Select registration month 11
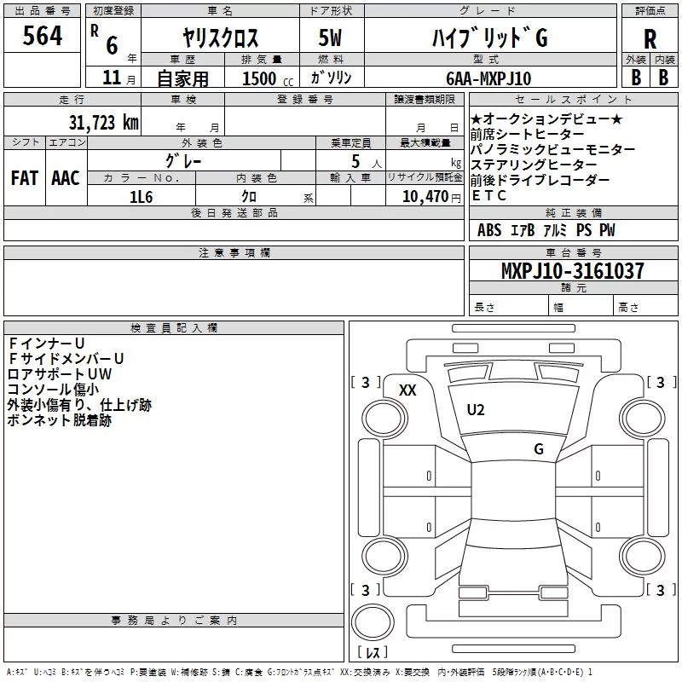682x682 pixels. coord(112,78)
